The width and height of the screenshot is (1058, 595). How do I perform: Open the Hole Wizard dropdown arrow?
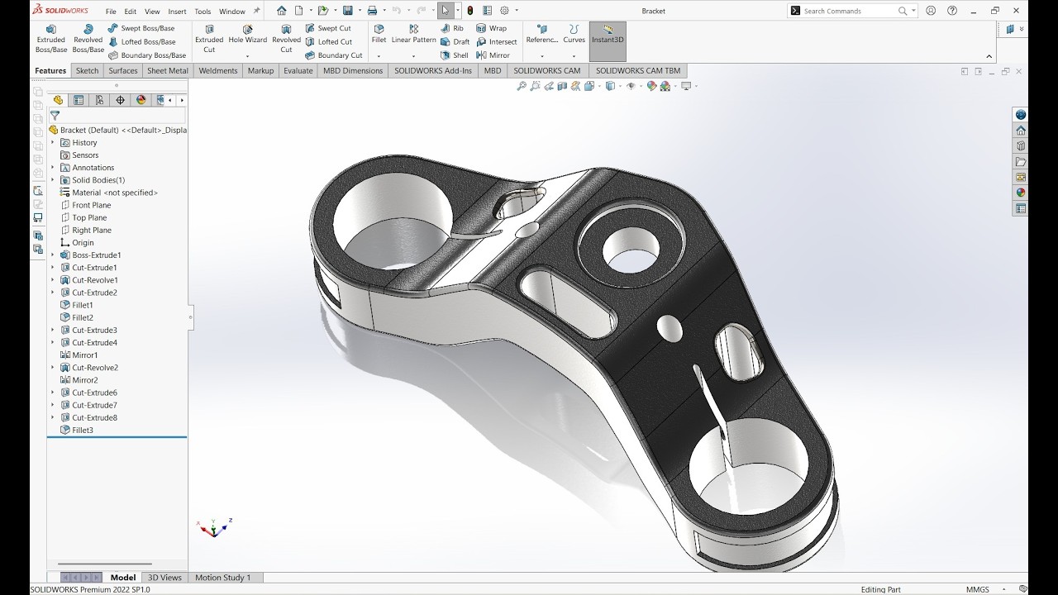pos(247,56)
